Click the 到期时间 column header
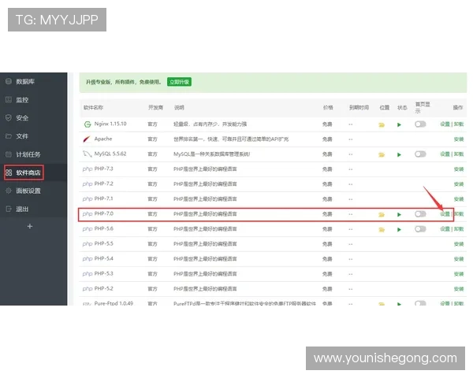473x378 pixels. (359, 108)
